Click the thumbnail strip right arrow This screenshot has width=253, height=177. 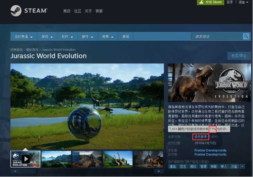pos(159,171)
